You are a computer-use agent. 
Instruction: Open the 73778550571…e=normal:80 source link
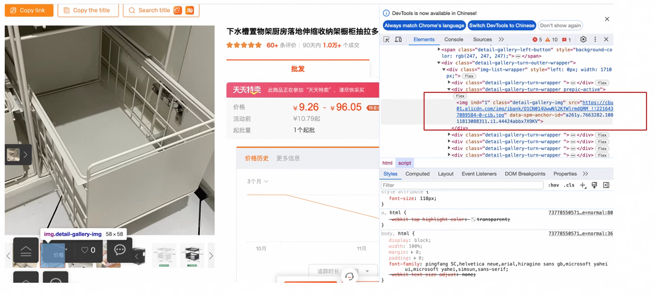581,213
